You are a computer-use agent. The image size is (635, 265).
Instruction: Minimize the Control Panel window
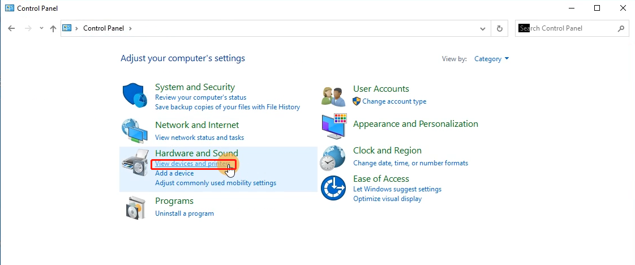(571, 8)
